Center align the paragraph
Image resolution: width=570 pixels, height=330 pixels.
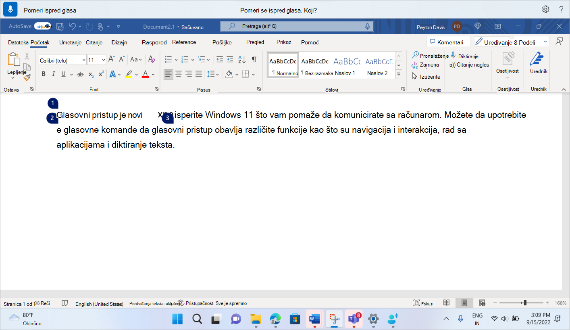tap(178, 74)
